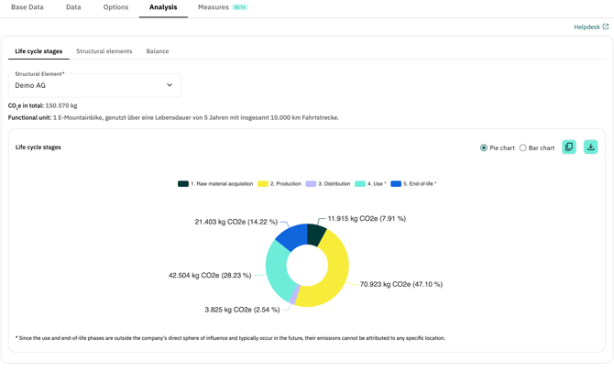Open the Options tab
Screen dimensions: 614x372
point(115,7)
